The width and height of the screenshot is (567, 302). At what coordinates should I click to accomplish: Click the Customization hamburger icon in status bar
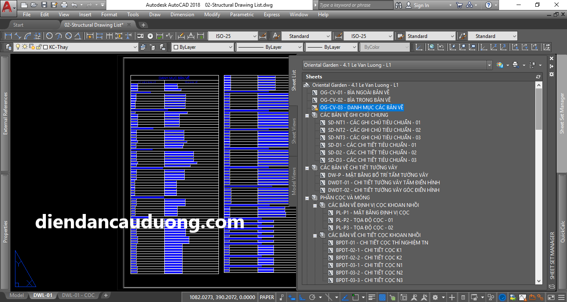tap(562, 297)
